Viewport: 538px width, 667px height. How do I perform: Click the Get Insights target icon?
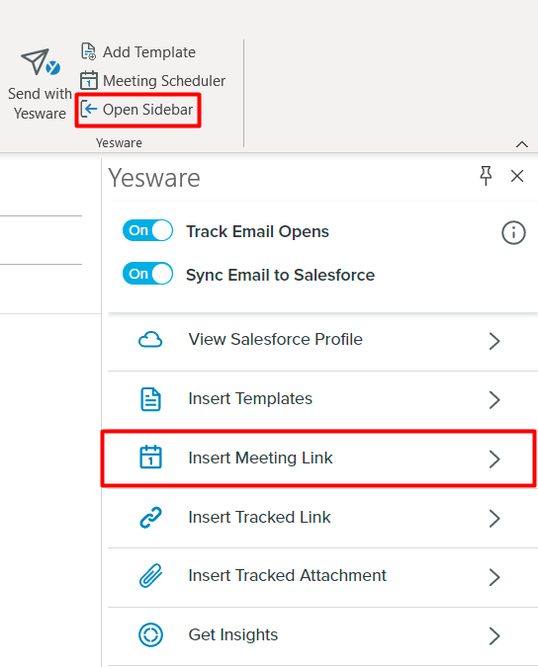coord(150,634)
